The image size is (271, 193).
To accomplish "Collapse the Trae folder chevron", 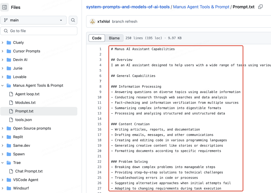I will (x=3, y=163).
